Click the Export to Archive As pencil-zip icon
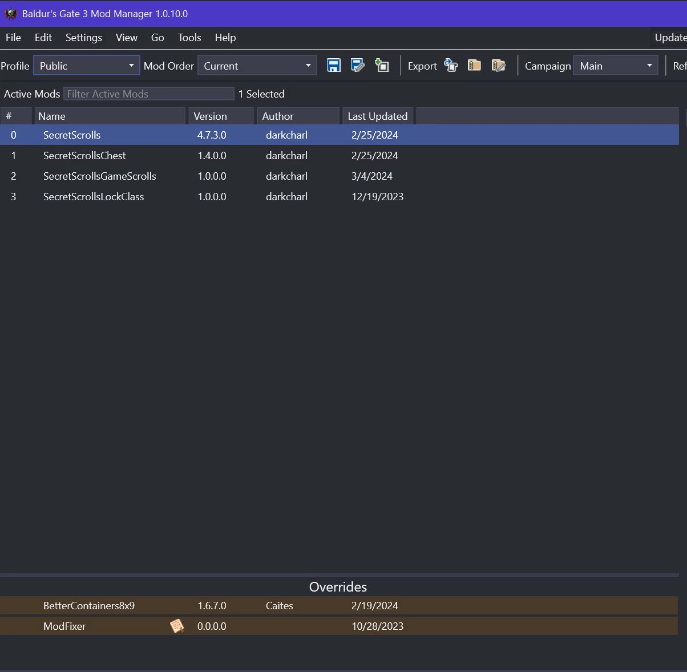 click(x=499, y=66)
